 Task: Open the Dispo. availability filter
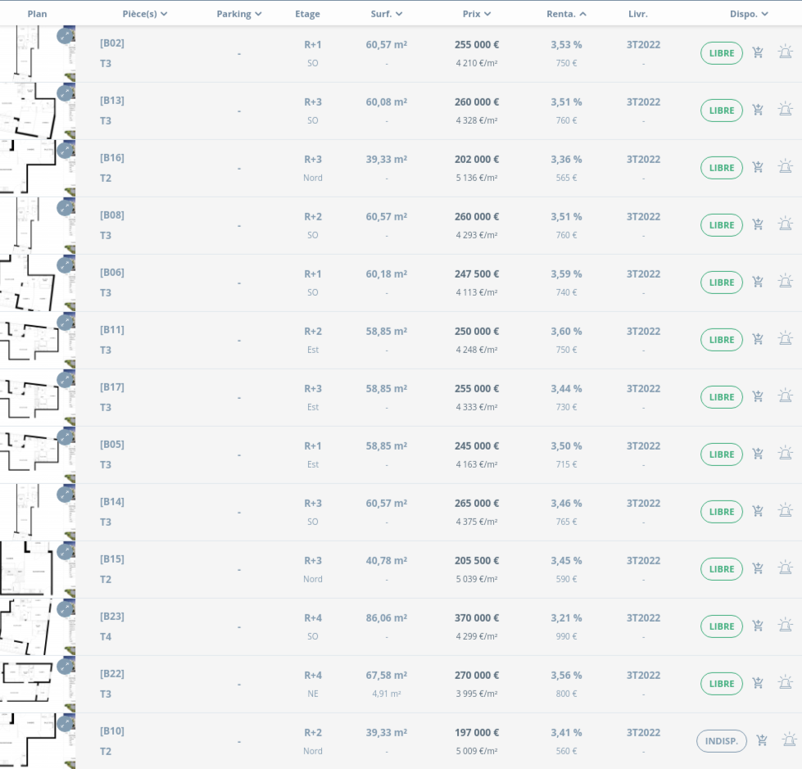pos(749,14)
